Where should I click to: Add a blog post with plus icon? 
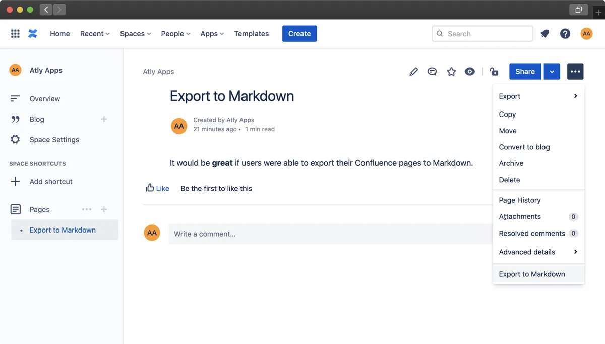click(x=104, y=119)
